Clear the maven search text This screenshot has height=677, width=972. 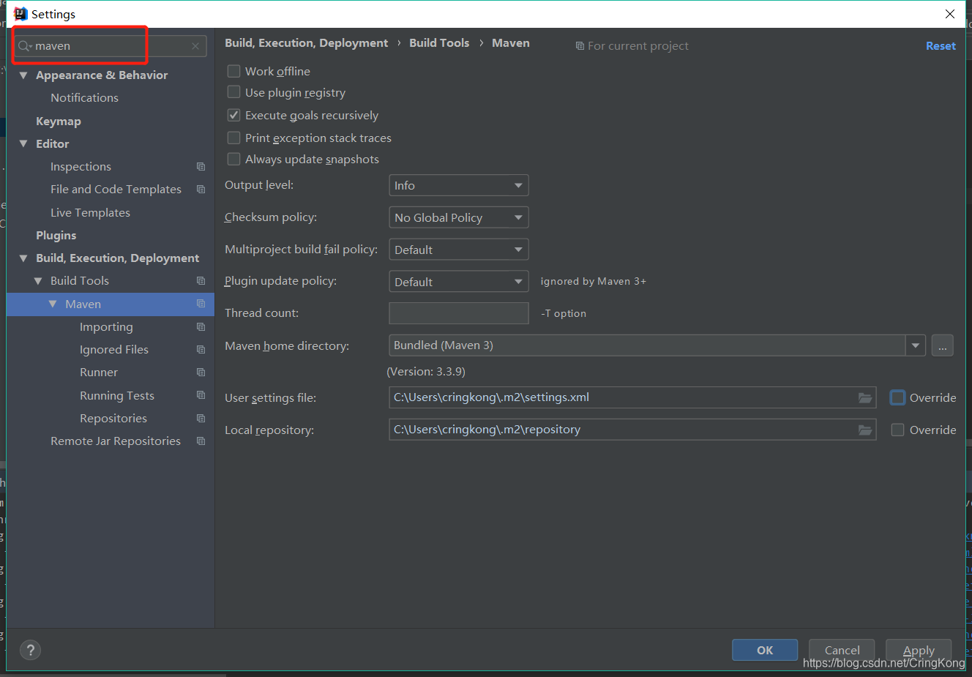[195, 46]
